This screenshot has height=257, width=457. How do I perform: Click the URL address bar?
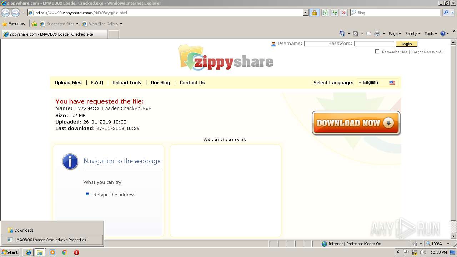[x=165, y=12]
